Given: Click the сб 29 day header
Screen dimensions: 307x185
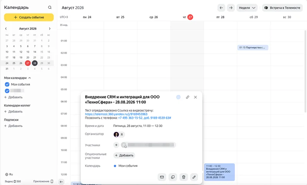Looking at the screenshot, I should [x=254, y=17].
